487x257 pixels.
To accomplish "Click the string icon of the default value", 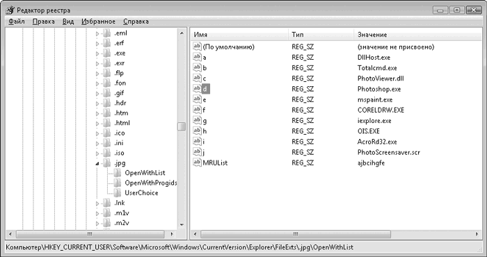I will [x=197, y=47].
